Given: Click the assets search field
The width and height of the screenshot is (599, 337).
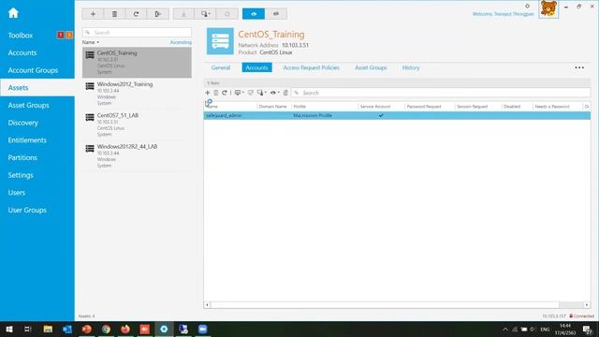Looking at the screenshot, I should coord(137,33).
